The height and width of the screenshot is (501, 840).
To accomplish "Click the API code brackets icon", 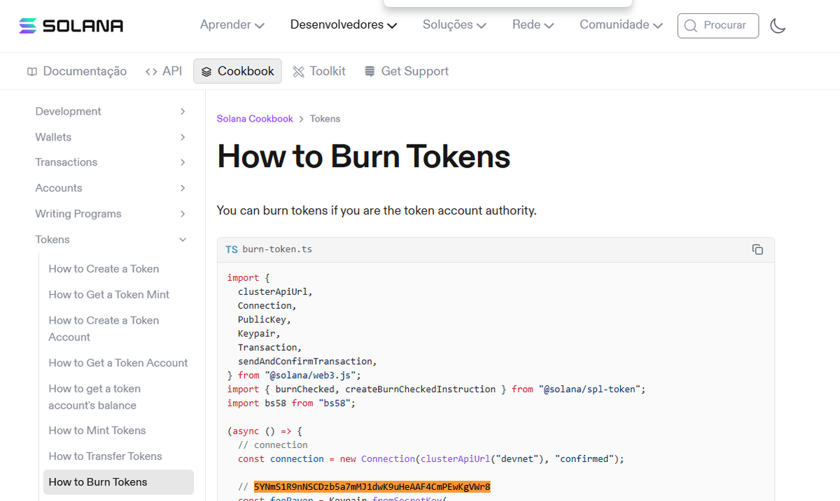I will click(151, 71).
